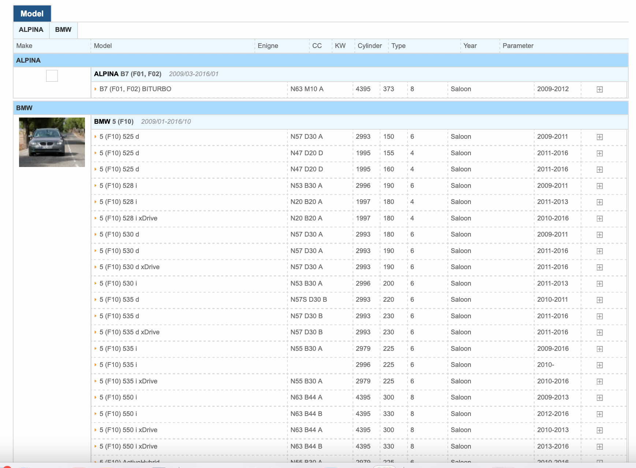Click plus icon for 530 d xDrive row

click(599, 267)
